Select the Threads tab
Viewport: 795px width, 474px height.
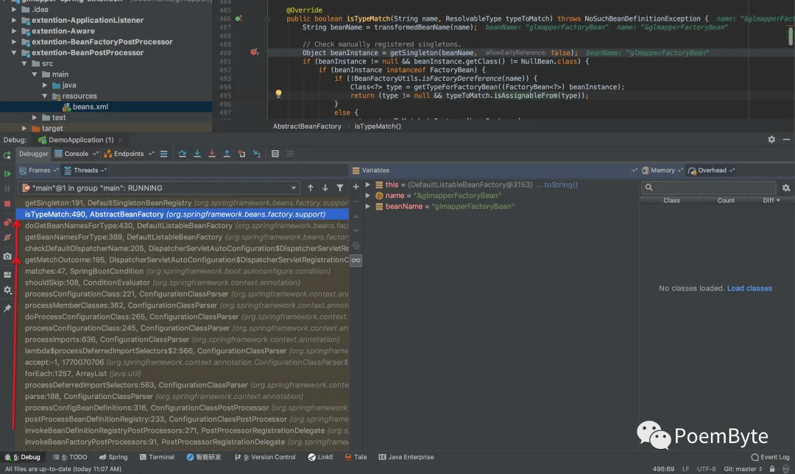click(x=85, y=170)
